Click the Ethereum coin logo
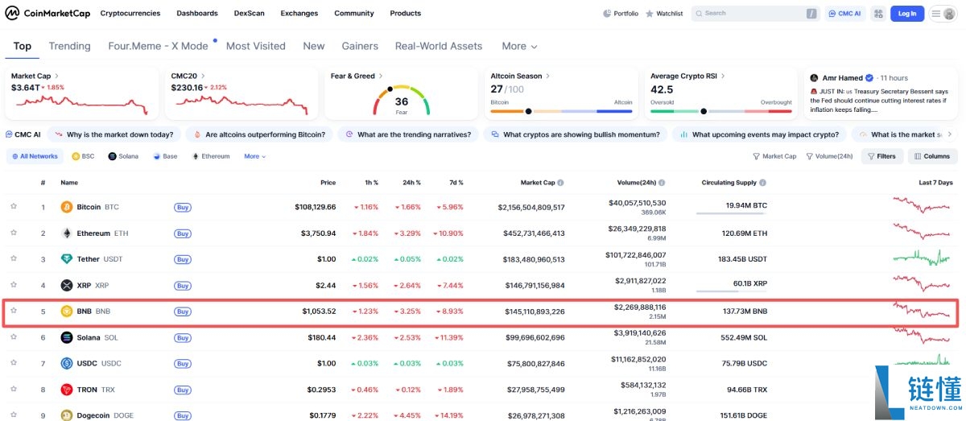 [67, 233]
